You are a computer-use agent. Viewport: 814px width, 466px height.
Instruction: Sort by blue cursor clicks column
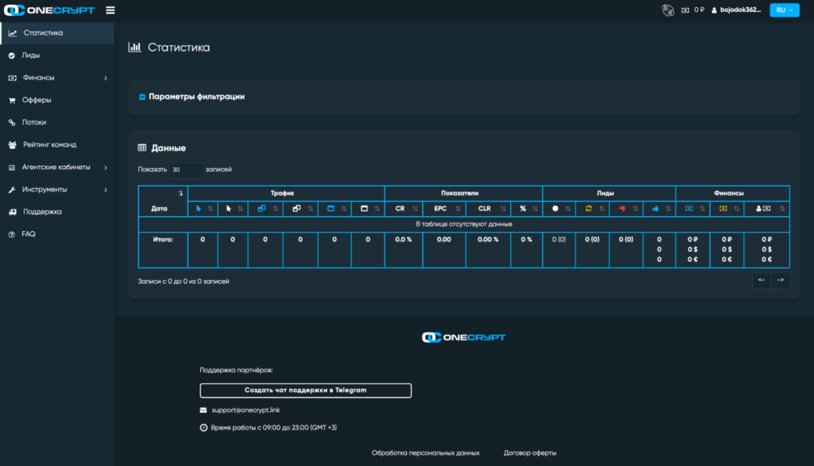203,208
